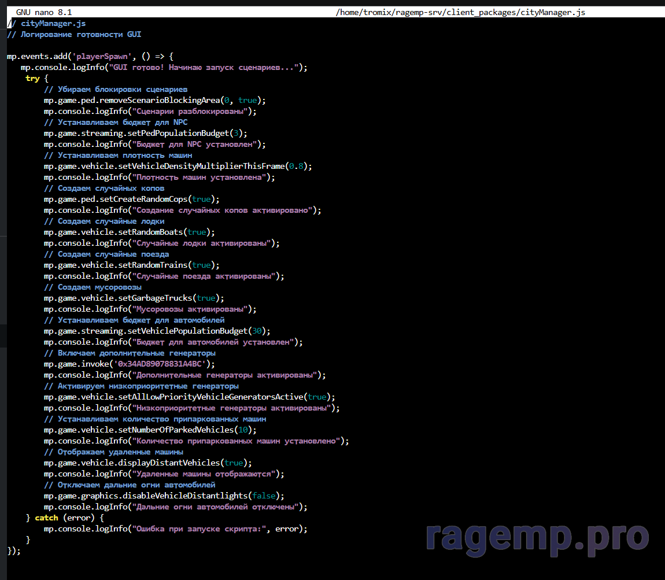Click the ragemp.pro watermark

tap(537, 537)
